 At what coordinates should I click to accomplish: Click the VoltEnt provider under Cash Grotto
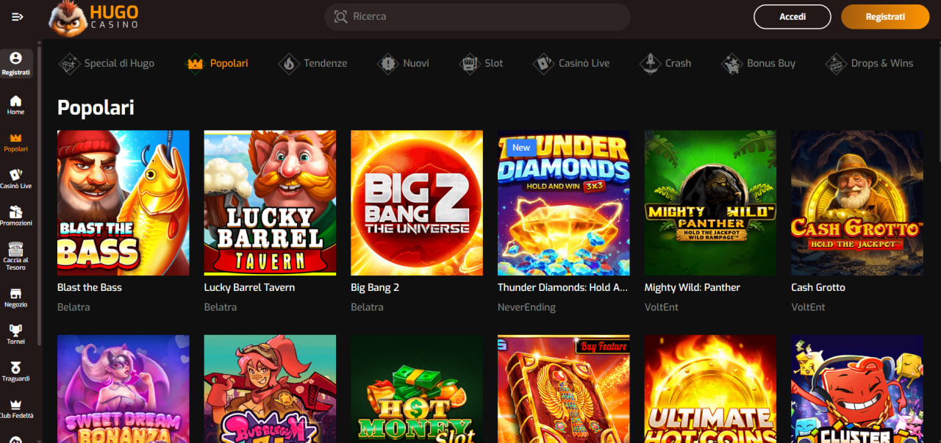click(x=808, y=307)
